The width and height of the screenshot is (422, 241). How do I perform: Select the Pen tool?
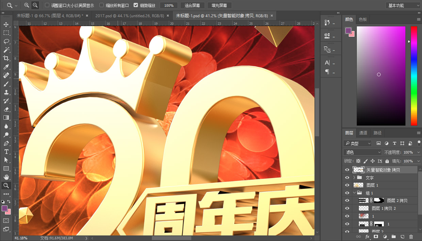click(x=6, y=143)
